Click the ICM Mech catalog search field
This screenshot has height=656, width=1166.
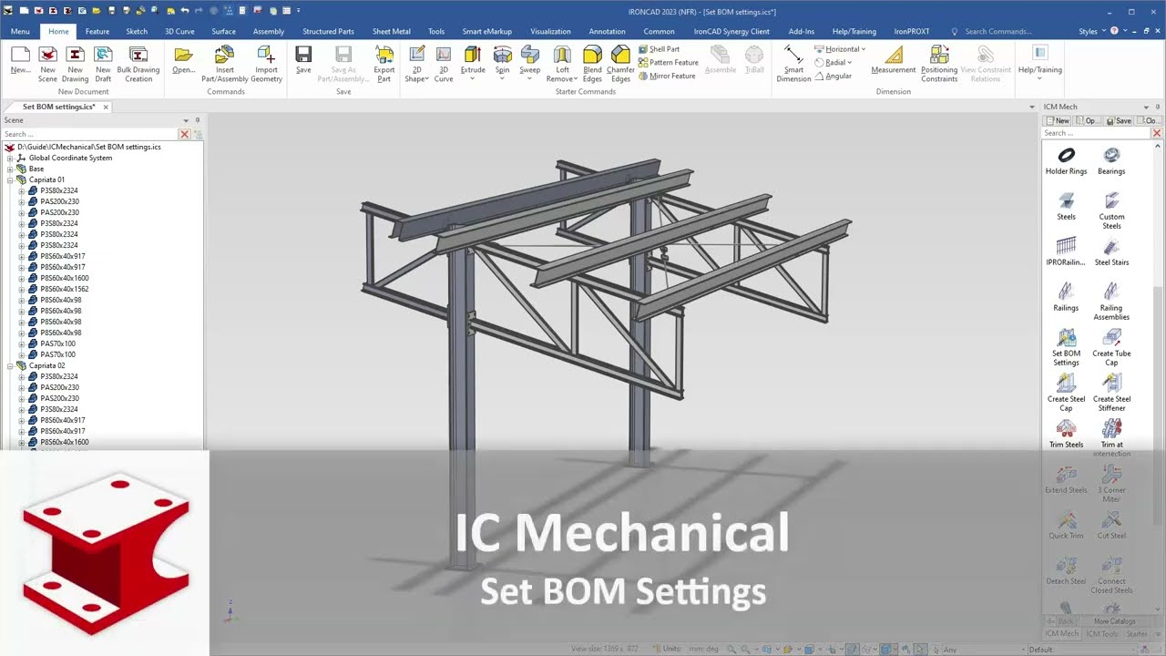tap(1097, 133)
